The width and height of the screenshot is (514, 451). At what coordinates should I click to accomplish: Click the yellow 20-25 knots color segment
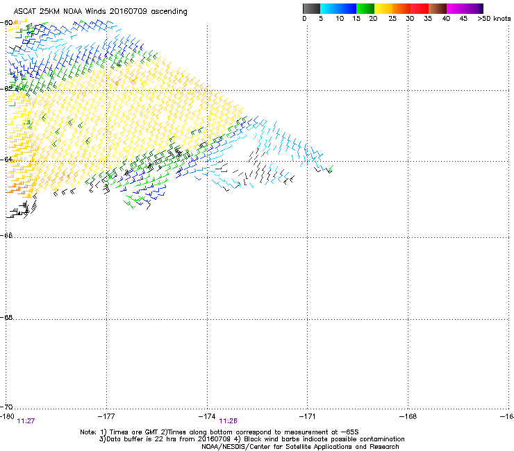click(383, 8)
